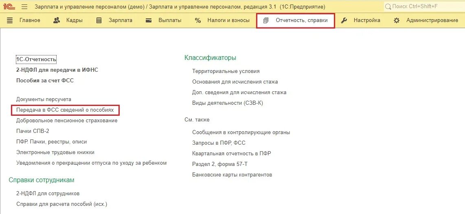Open Банковские карты контрагентов
Screen dimensions: 465x214
[x=232, y=175]
